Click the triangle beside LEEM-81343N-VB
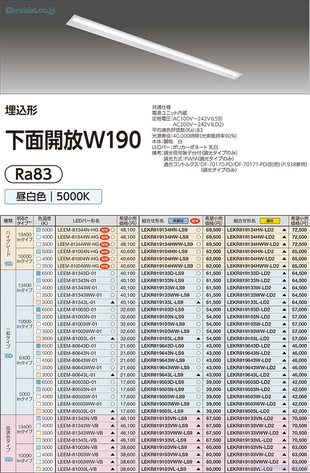Screen dimensions: 310x473 point(112,418)
